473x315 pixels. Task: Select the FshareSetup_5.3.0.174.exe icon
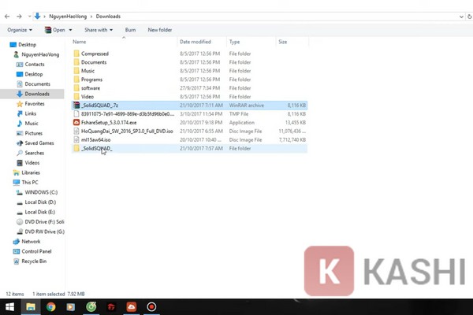[76, 122]
